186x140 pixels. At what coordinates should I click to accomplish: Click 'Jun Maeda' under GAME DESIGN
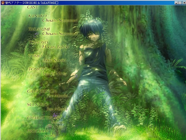[x=57, y=96]
